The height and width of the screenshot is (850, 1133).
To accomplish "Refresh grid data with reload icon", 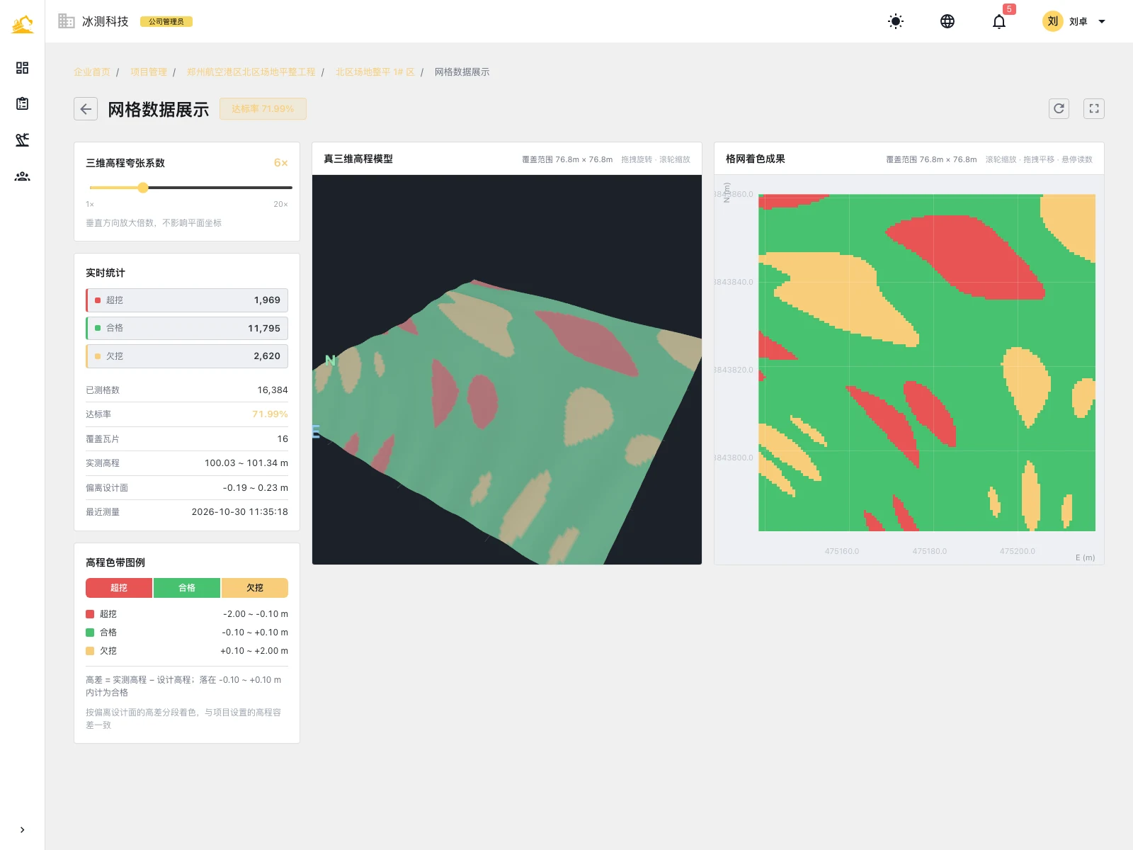I will pyautogui.click(x=1059, y=108).
